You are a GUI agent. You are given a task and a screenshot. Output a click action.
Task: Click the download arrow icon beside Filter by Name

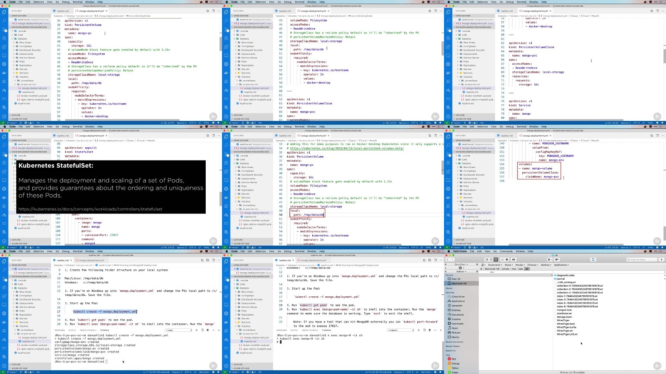(662, 260)
